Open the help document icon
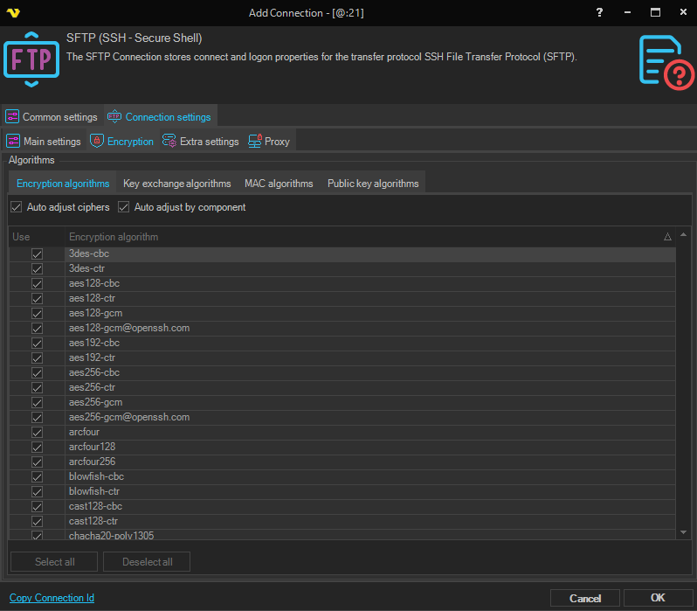Screen dimensions: 697x611 666,61
